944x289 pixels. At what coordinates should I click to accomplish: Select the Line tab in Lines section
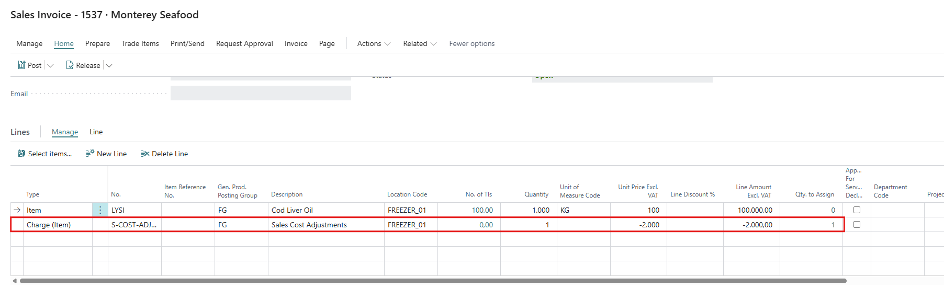96,132
